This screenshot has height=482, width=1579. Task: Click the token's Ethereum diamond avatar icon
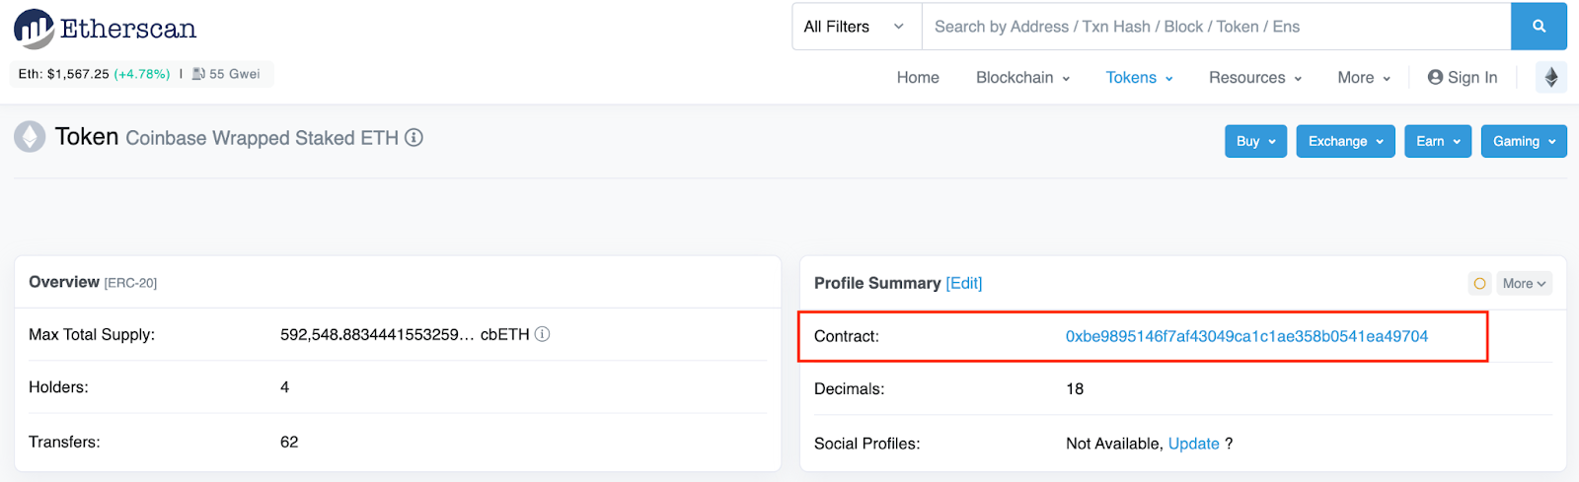30,137
